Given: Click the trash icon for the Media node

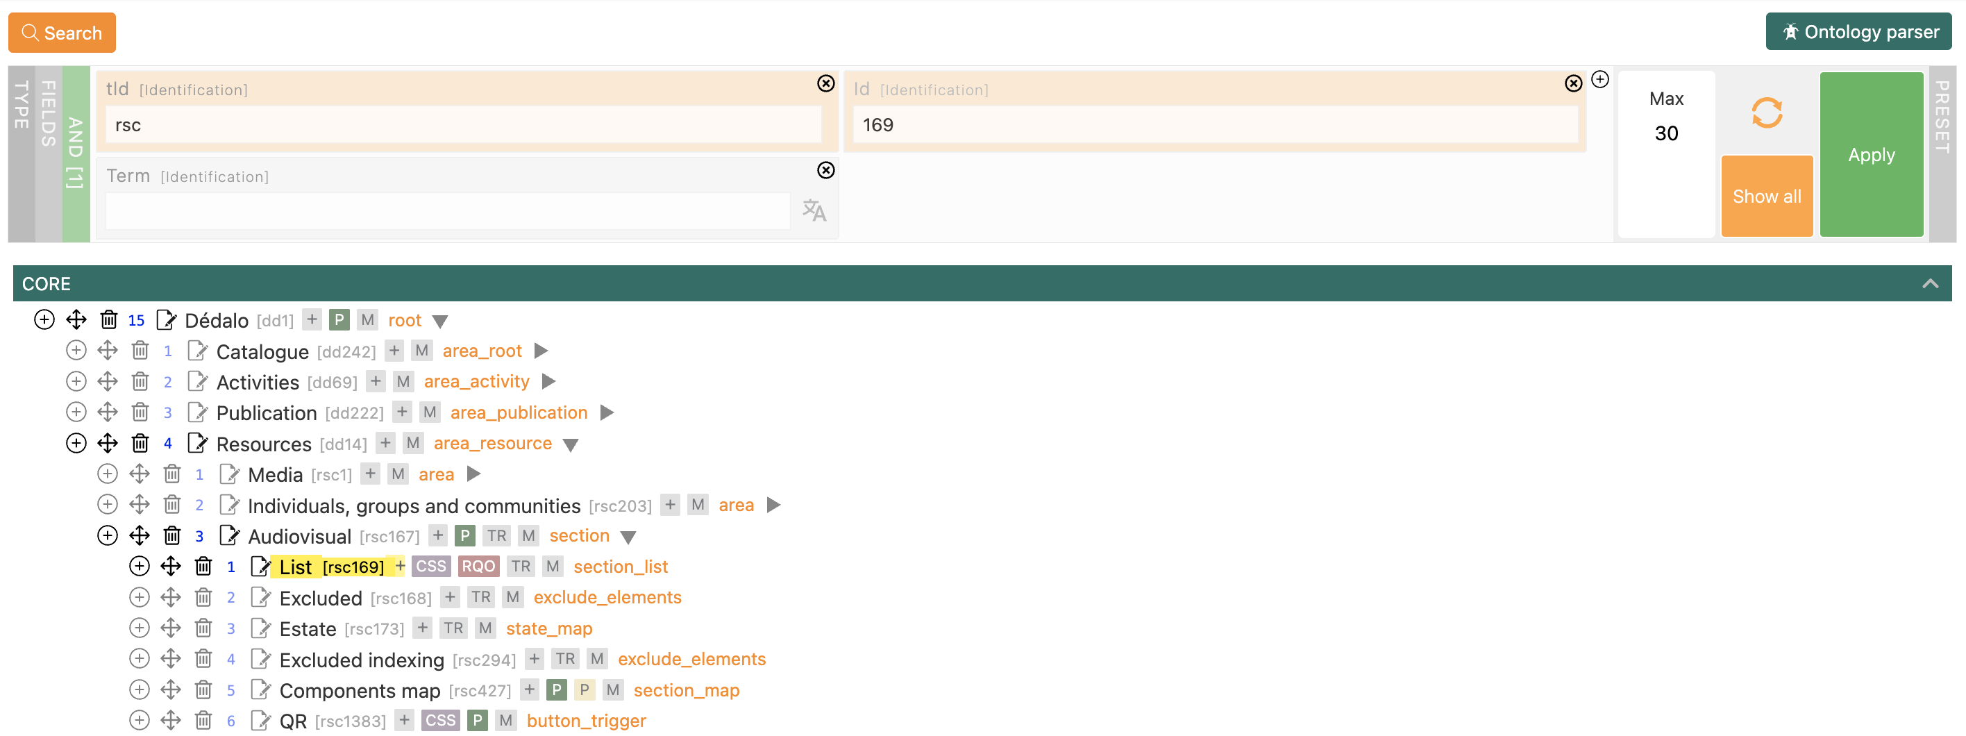Looking at the screenshot, I should point(171,474).
